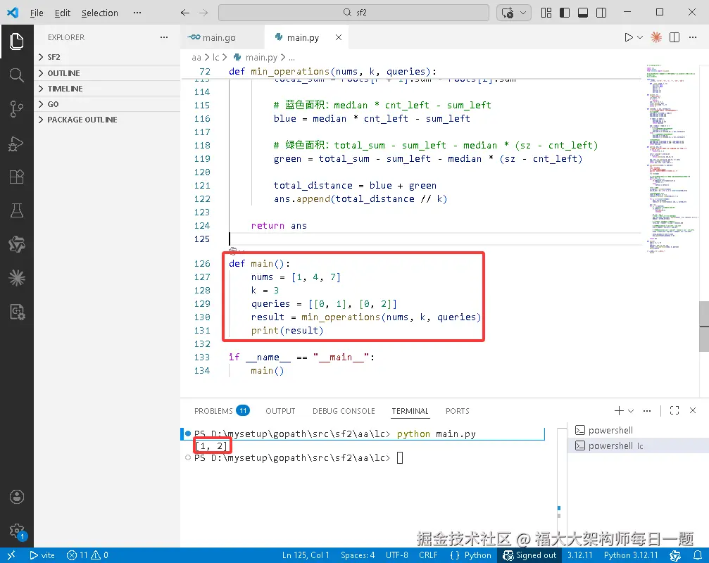The width and height of the screenshot is (709, 563).
Task: Open the Source Control view
Action: tap(17, 109)
